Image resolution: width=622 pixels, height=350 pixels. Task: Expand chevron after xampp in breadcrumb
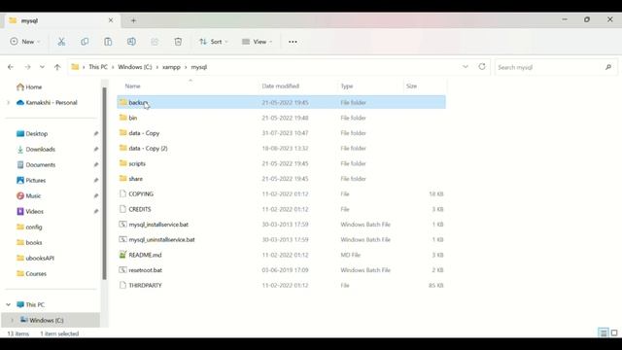pyautogui.click(x=186, y=67)
